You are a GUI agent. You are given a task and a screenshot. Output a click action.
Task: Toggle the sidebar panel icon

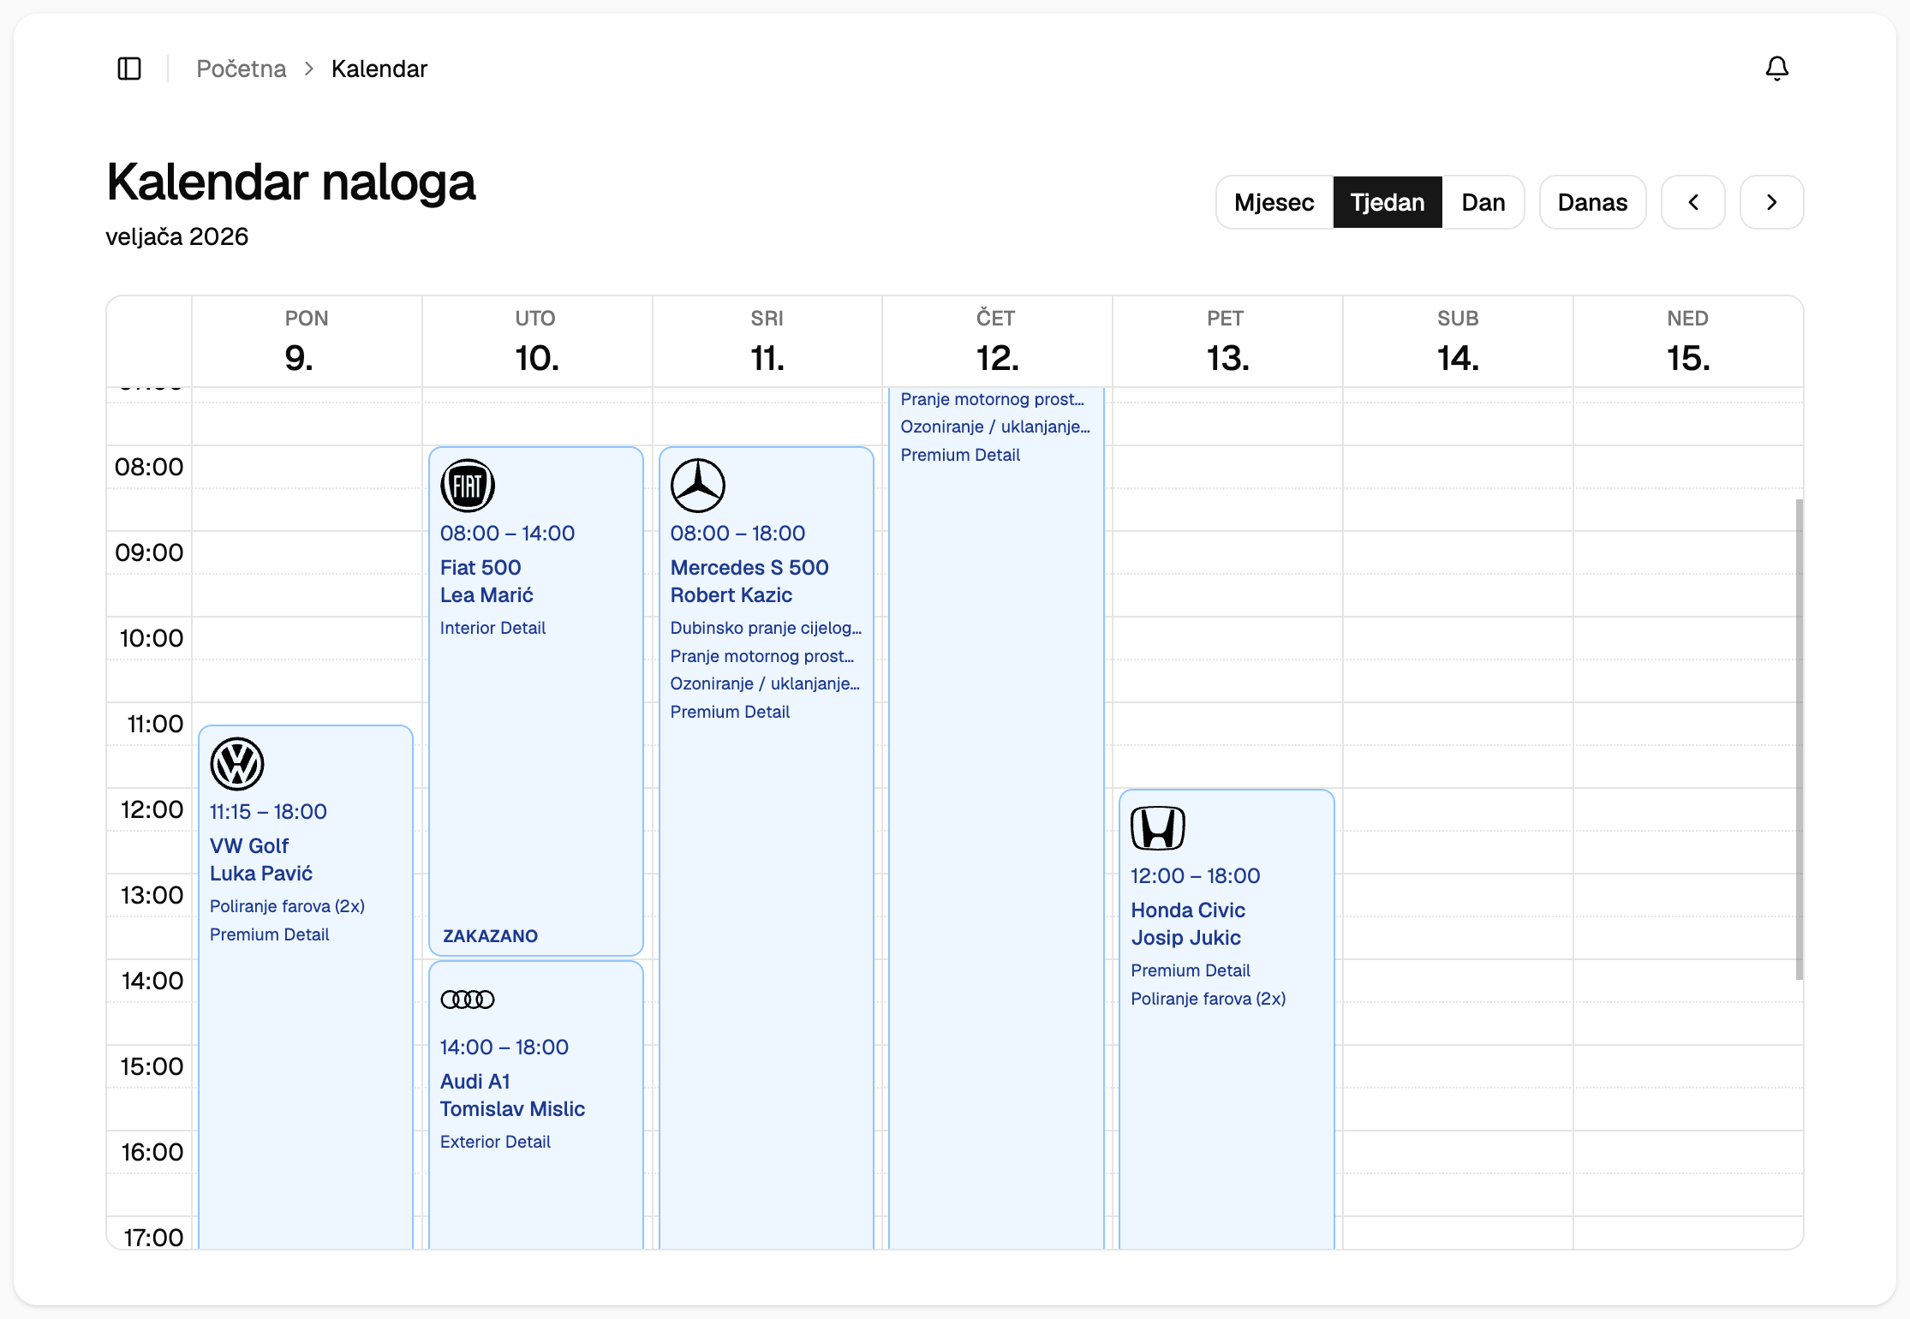point(129,69)
